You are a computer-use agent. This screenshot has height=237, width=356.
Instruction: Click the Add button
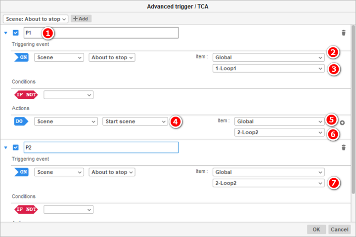81,19
